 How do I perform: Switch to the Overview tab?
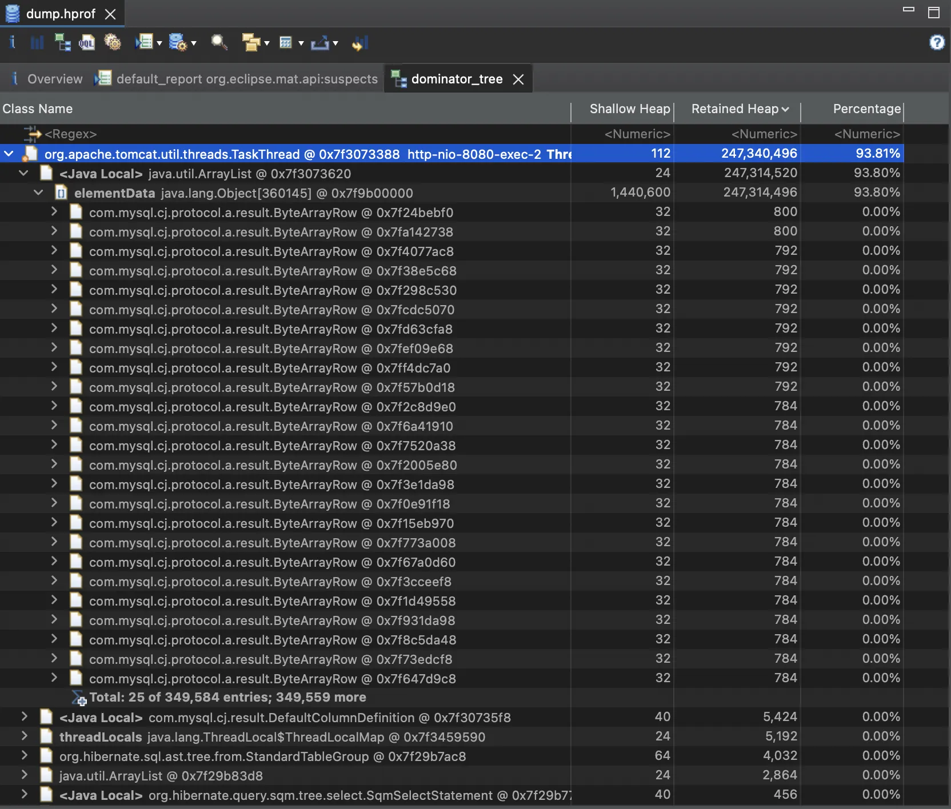54,79
